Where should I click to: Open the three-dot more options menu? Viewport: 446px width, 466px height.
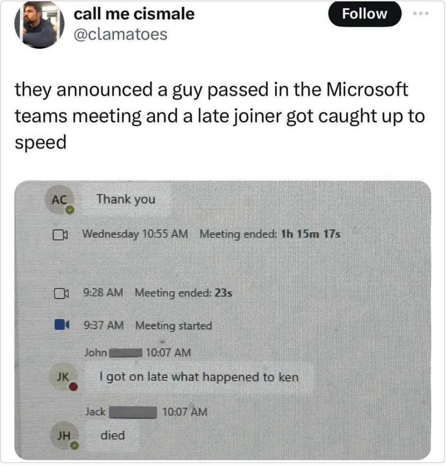[x=420, y=14]
